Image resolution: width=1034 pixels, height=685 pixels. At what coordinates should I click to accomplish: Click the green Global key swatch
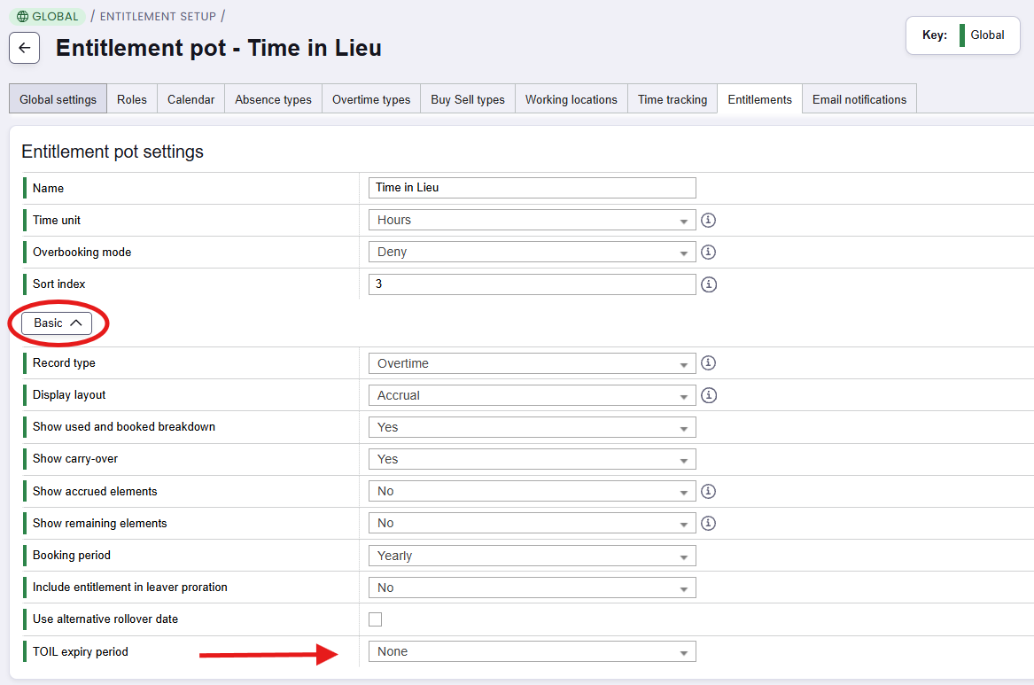tap(962, 35)
